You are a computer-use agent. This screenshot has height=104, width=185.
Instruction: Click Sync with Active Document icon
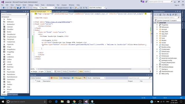click(168, 15)
